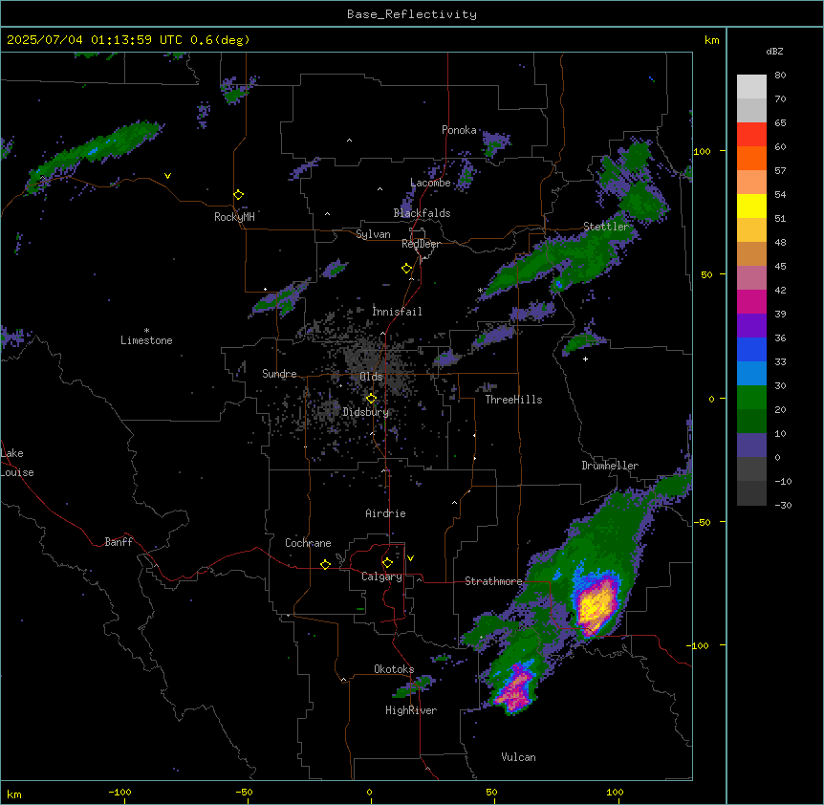This screenshot has height=805, width=824.
Task: Click the 80 value in dBZ legend
Action: [780, 76]
